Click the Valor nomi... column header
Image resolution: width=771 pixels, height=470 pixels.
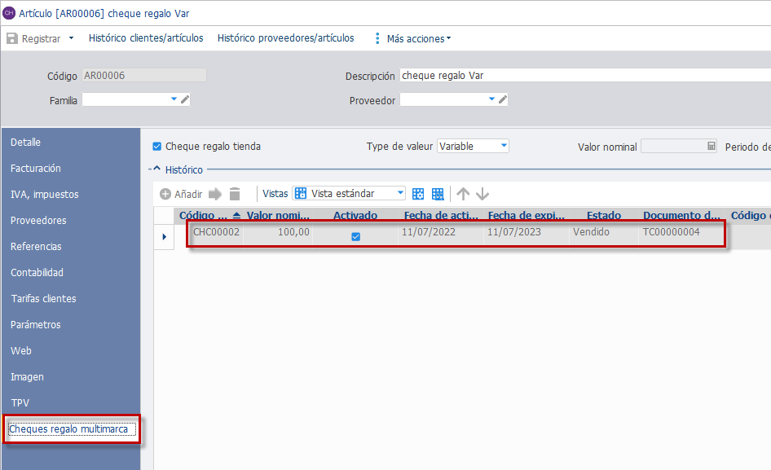(x=278, y=215)
